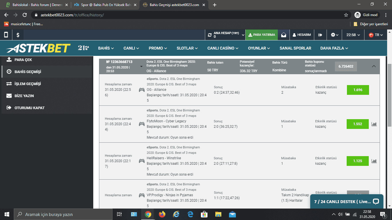Click the dollar sign icon
Screen dimensions: 392x220
coord(18,35)
